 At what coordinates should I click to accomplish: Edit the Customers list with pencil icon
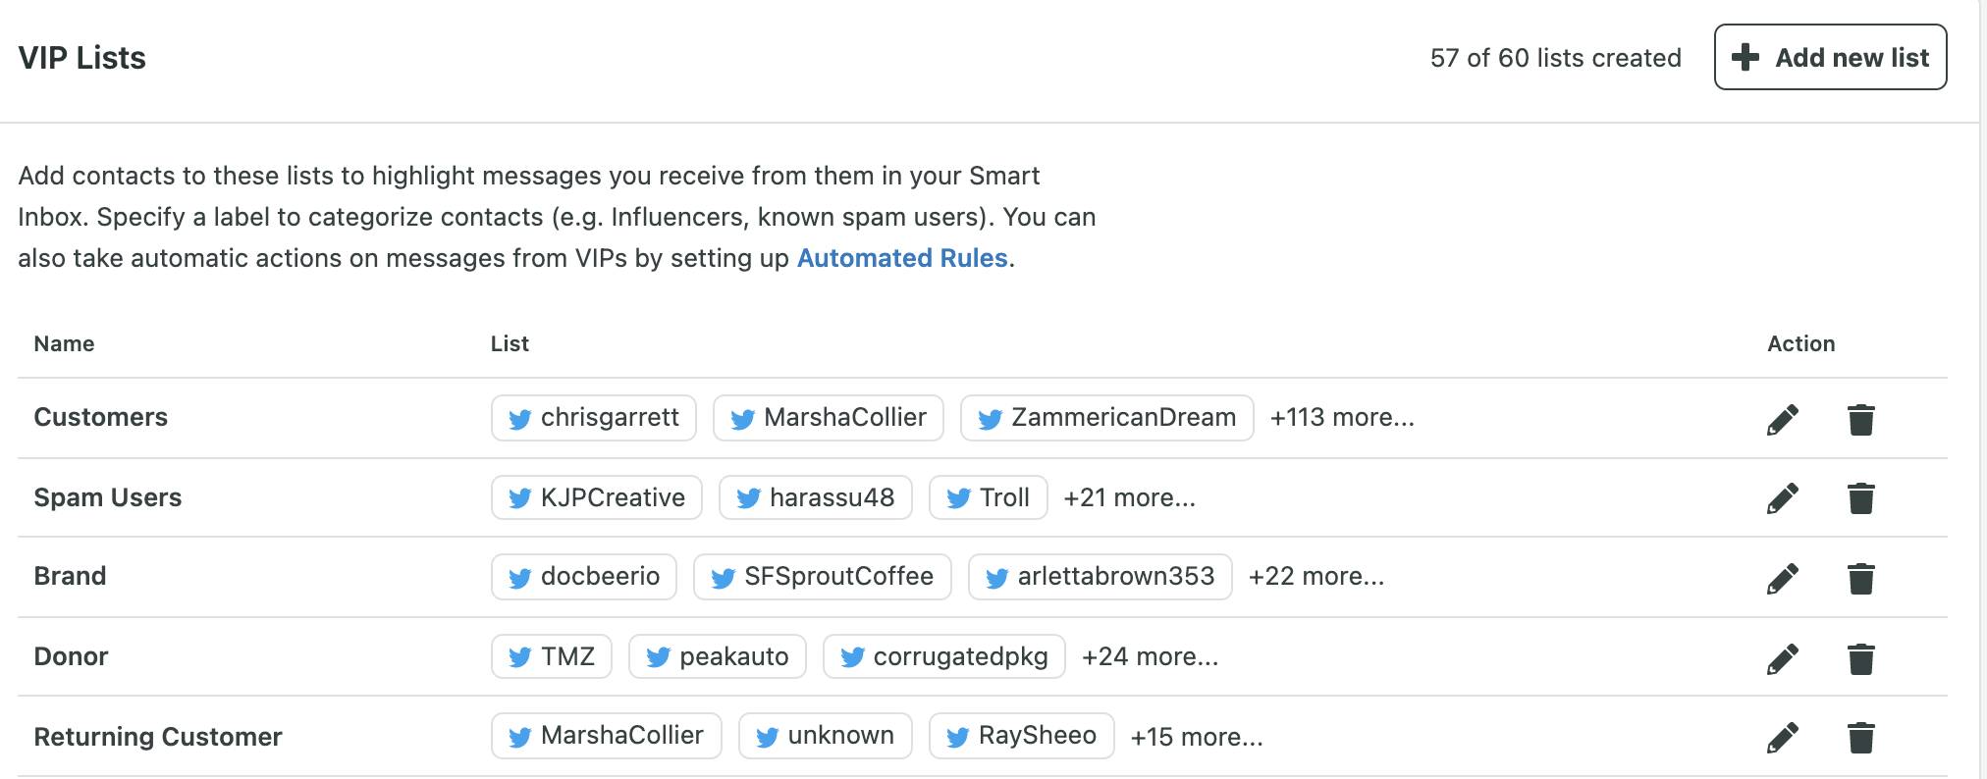point(1783,419)
